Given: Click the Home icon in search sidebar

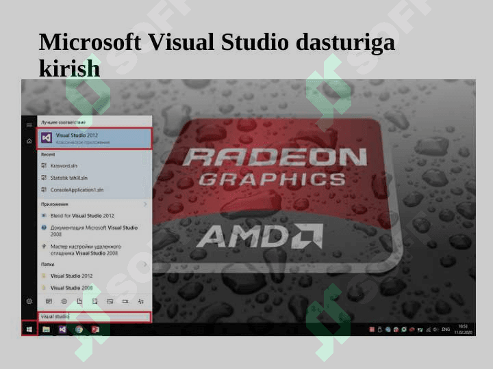Looking at the screenshot, I should (29, 141).
